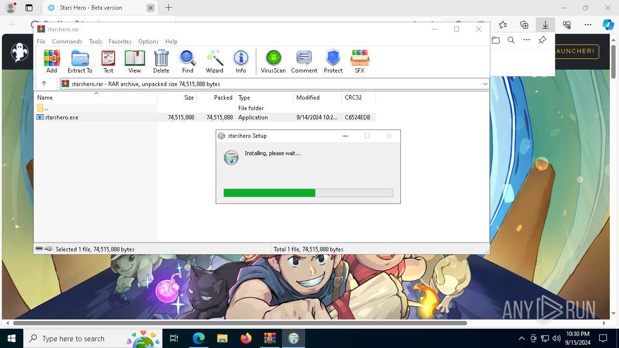Open the Windows Start menu

click(x=12, y=338)
